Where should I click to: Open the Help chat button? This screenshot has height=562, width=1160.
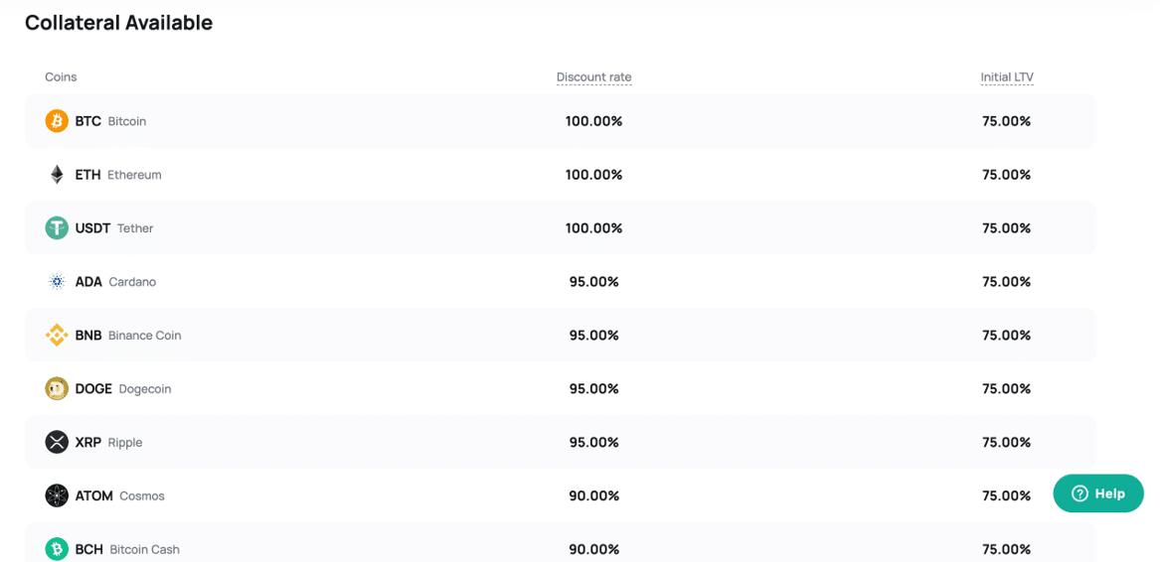[x=1097, y=493]
